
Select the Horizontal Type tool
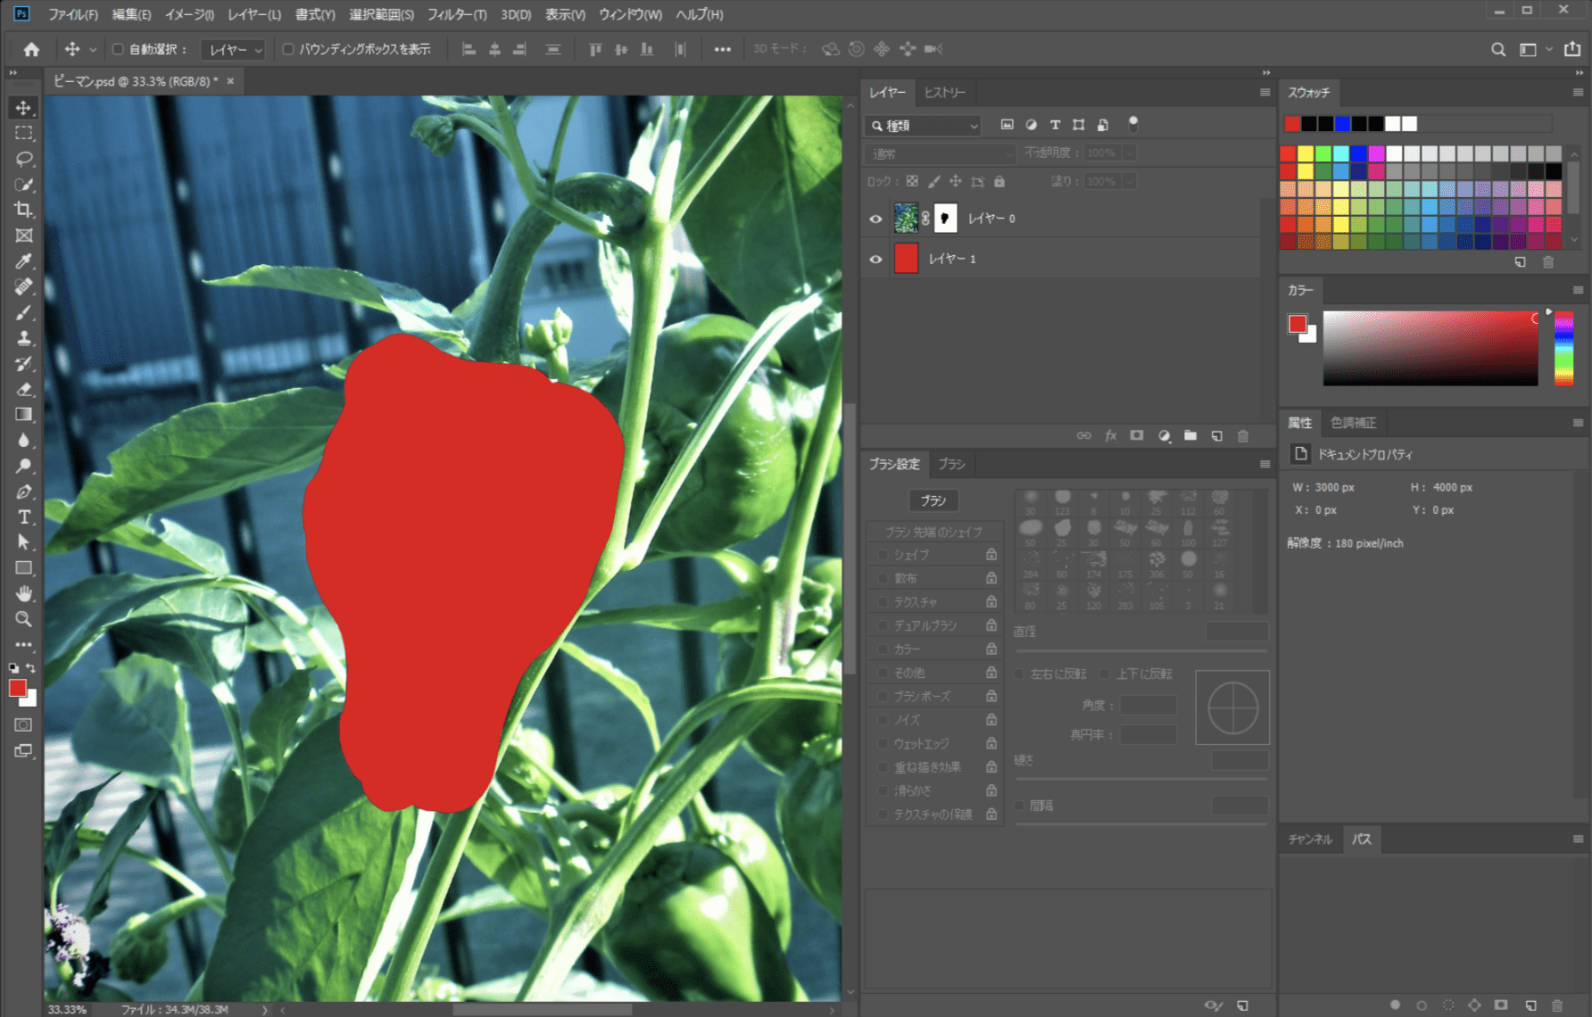click(24, 517)
